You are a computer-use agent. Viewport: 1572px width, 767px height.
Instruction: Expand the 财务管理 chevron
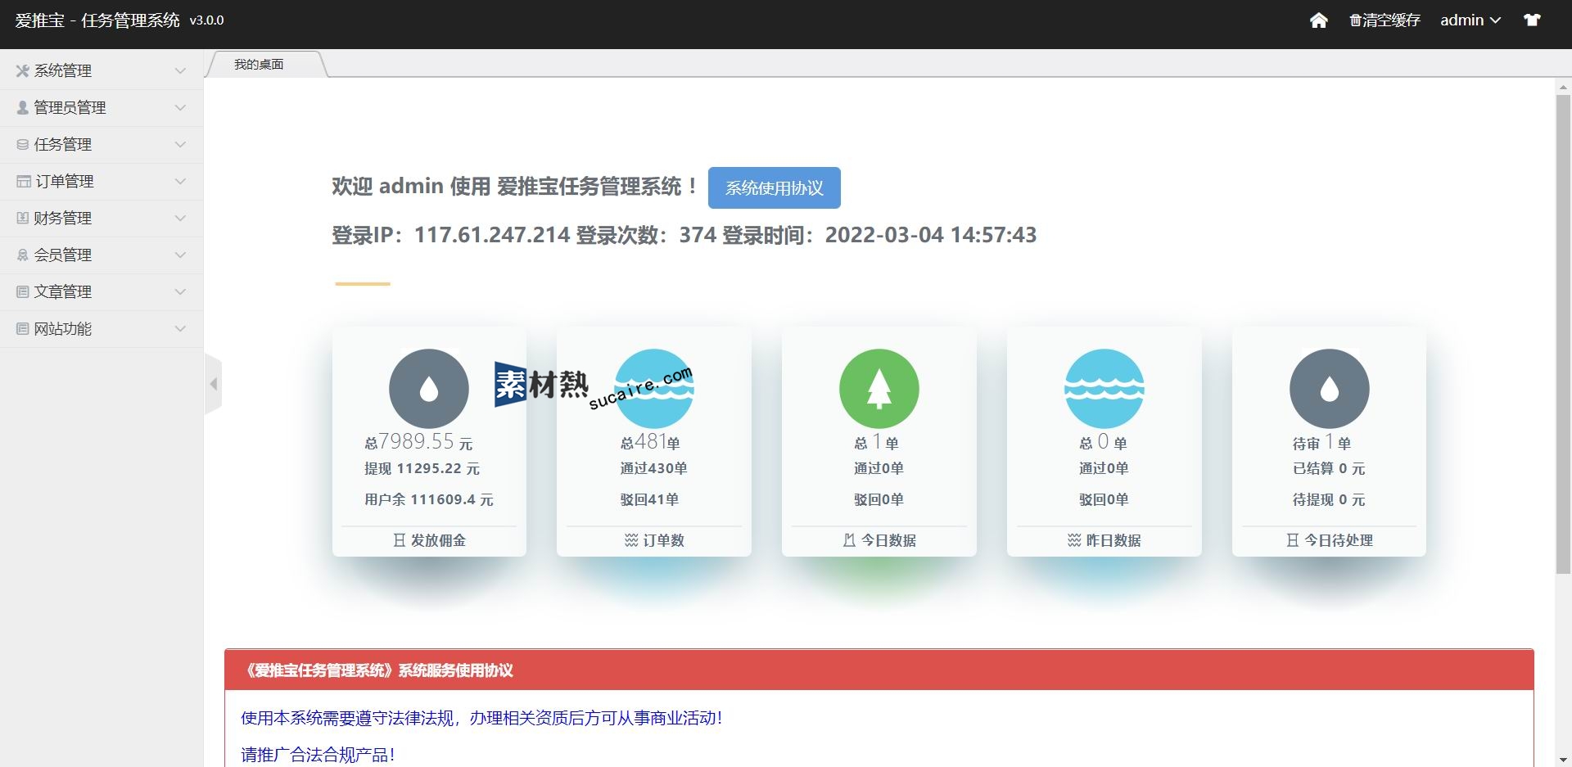click(180, 219)
